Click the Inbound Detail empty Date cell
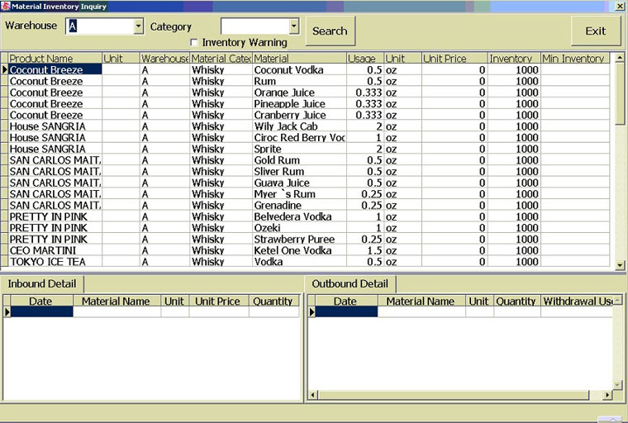The height and width of the screenshot is (423, 628). point(41,311)
